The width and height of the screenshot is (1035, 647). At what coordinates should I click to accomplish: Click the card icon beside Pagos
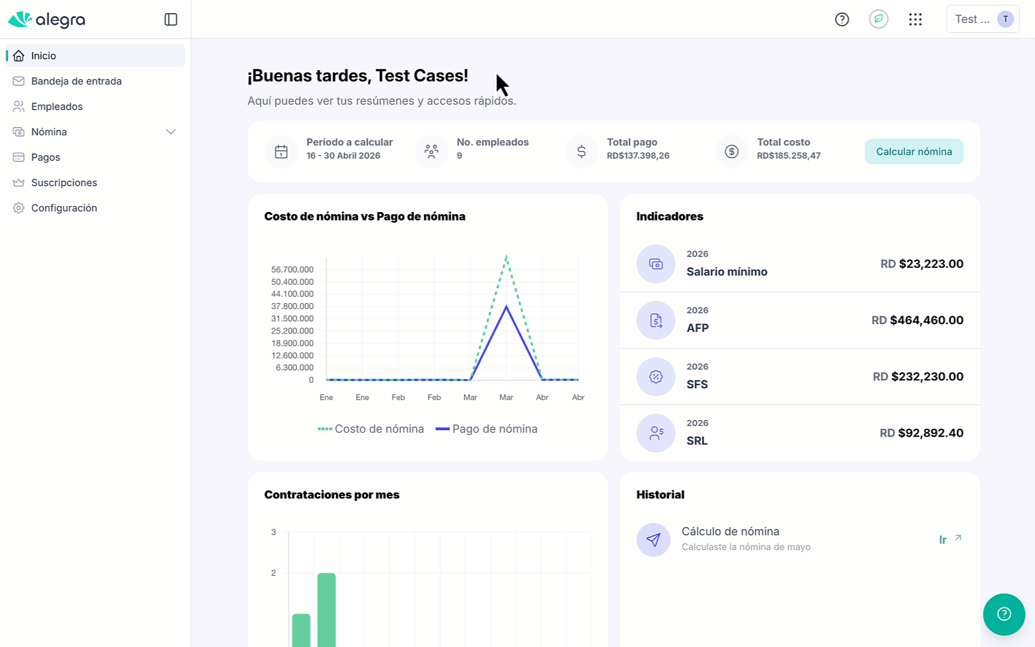19,157
